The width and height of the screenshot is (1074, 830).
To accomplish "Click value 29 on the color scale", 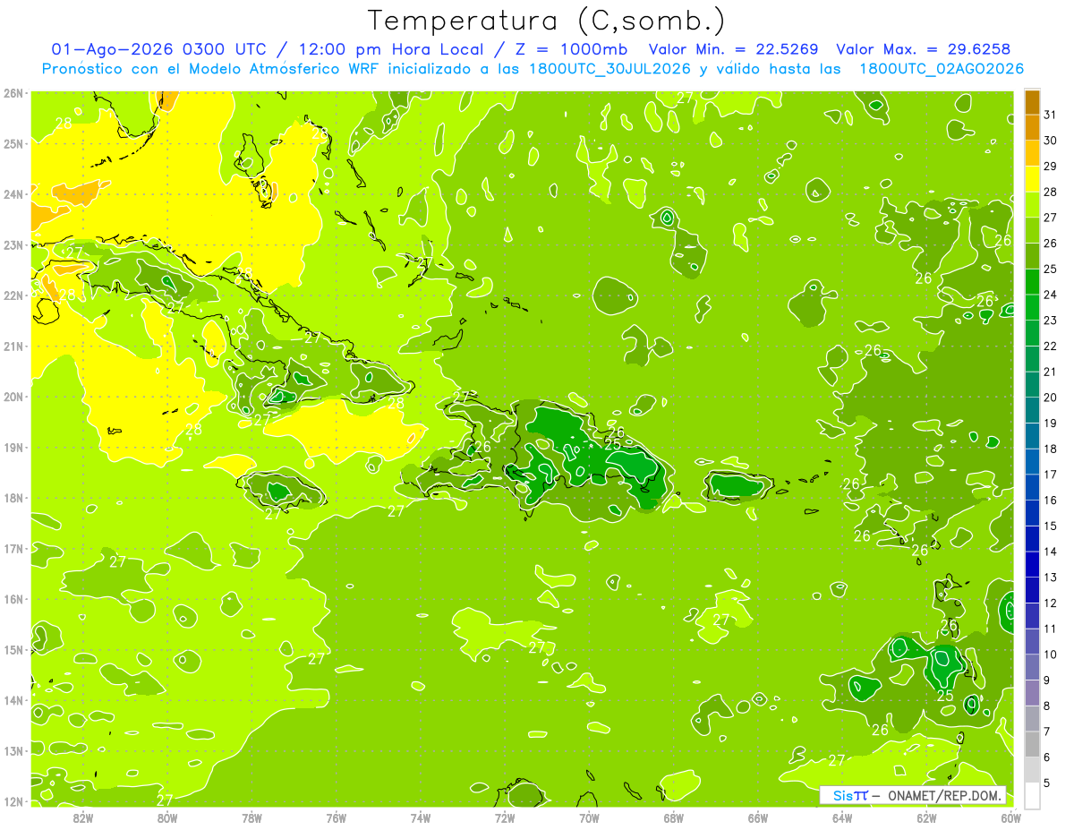I will click(1051, 167).
